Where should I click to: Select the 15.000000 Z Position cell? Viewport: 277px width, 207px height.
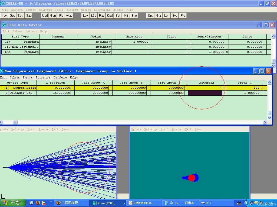(54, 93)
